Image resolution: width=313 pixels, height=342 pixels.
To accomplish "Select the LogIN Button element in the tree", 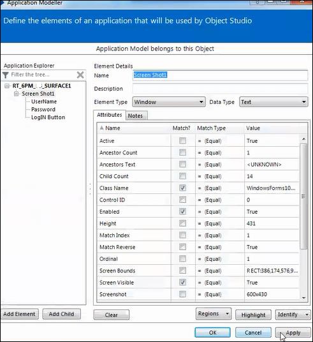I will [x=48, y=117].
